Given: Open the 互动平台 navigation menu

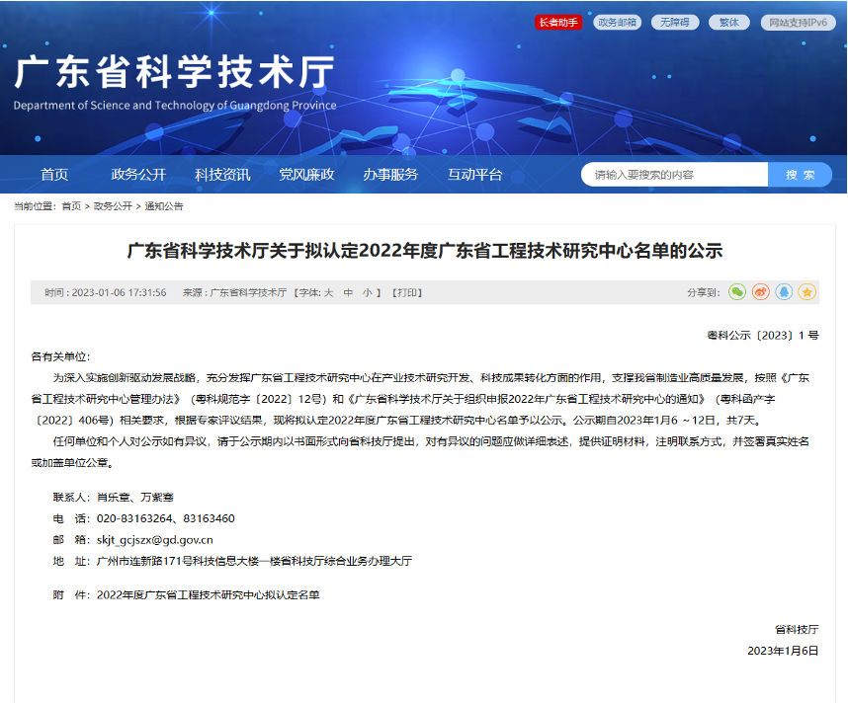Looking at the screenshot, I should (x=474, y=175).
